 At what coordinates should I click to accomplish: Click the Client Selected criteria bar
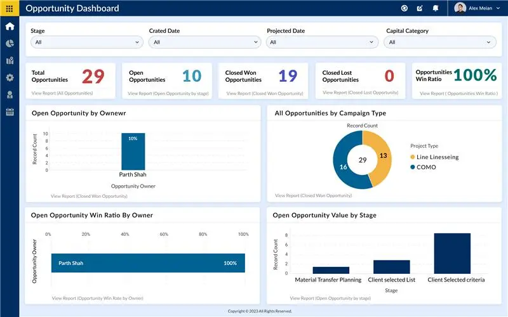[x=452, y=253]
